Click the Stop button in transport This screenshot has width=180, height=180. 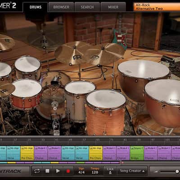47,171
